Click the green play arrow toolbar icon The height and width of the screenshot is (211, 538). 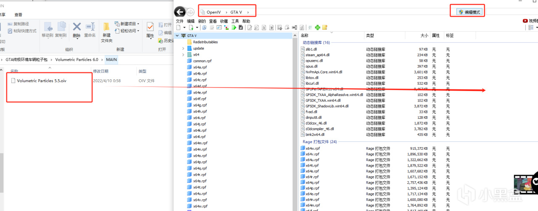tap(234, 27)
